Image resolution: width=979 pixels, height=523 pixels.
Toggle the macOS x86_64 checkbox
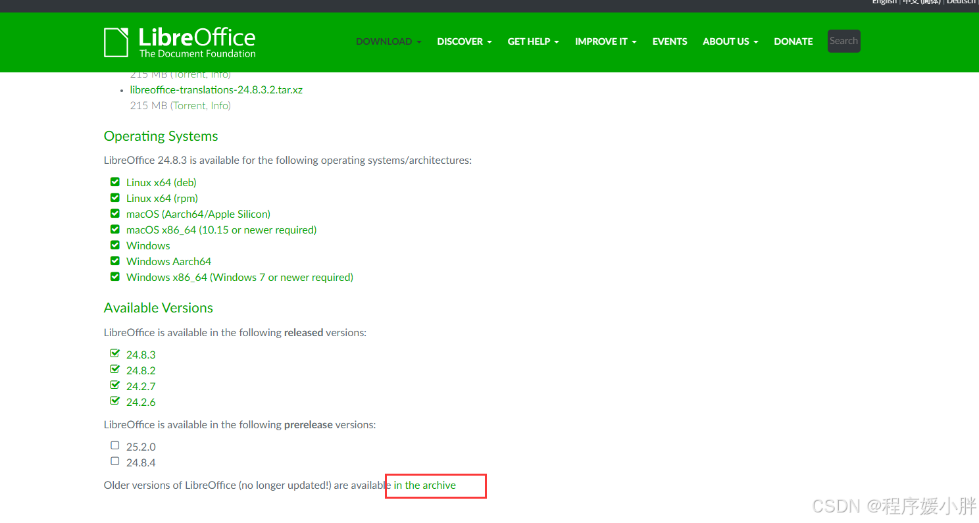pos(115,230)
